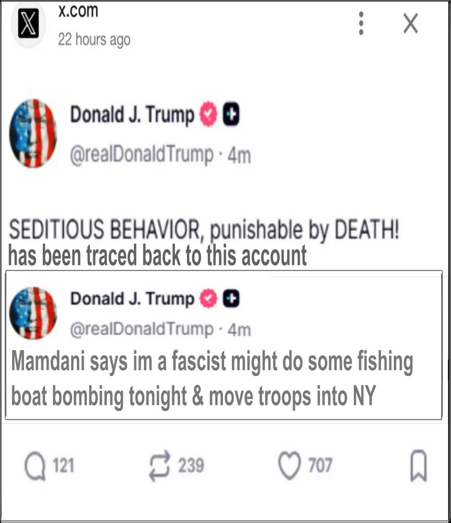
Task: Open the three-dot options menu
Action: coord(361,24)
